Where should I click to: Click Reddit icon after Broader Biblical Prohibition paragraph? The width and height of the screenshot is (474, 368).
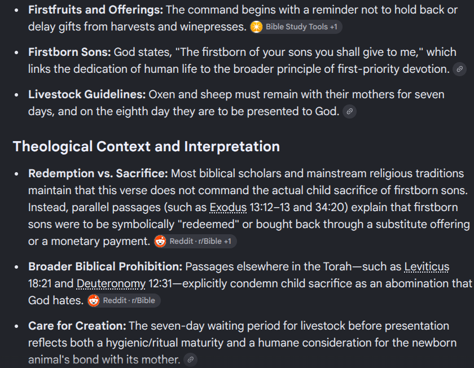point(94,301)
